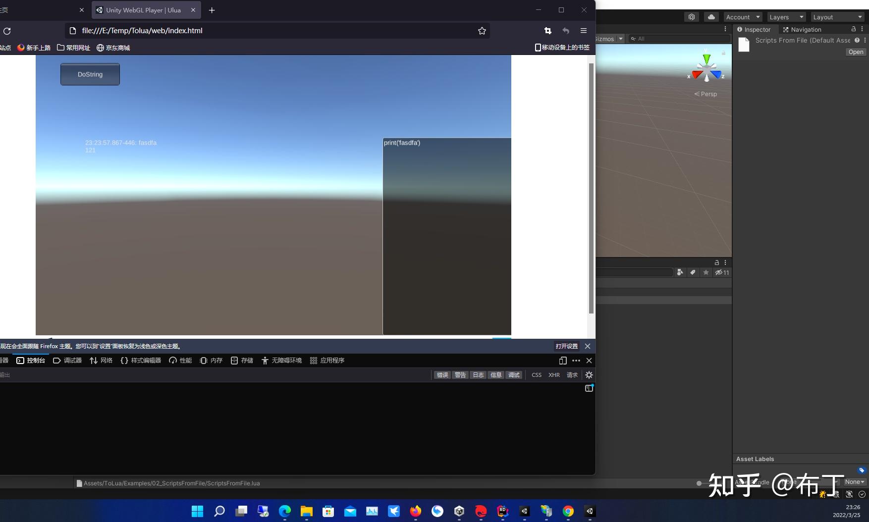Open the Layers dropdown
This screenshot has width=869, height=522.
click(786, 17)
